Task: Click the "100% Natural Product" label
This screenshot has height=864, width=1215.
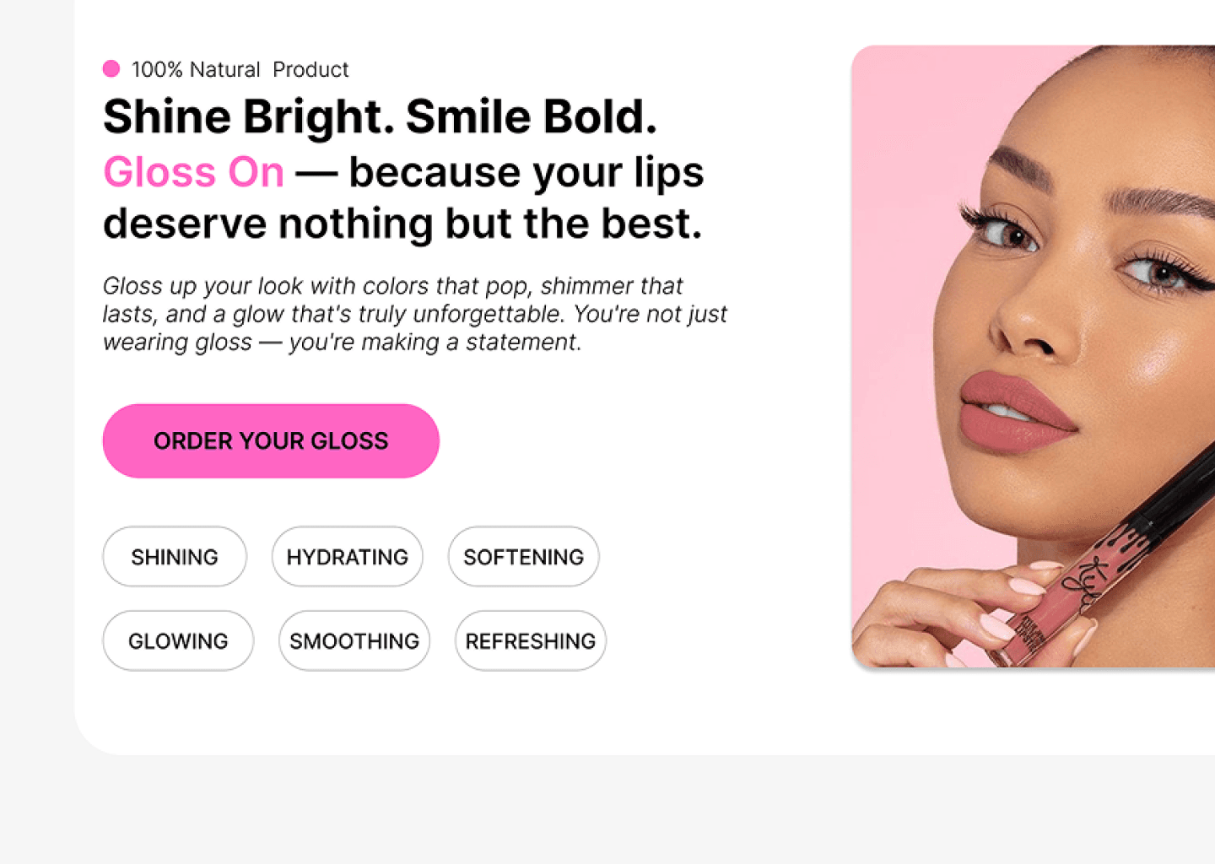Action: 240,69
